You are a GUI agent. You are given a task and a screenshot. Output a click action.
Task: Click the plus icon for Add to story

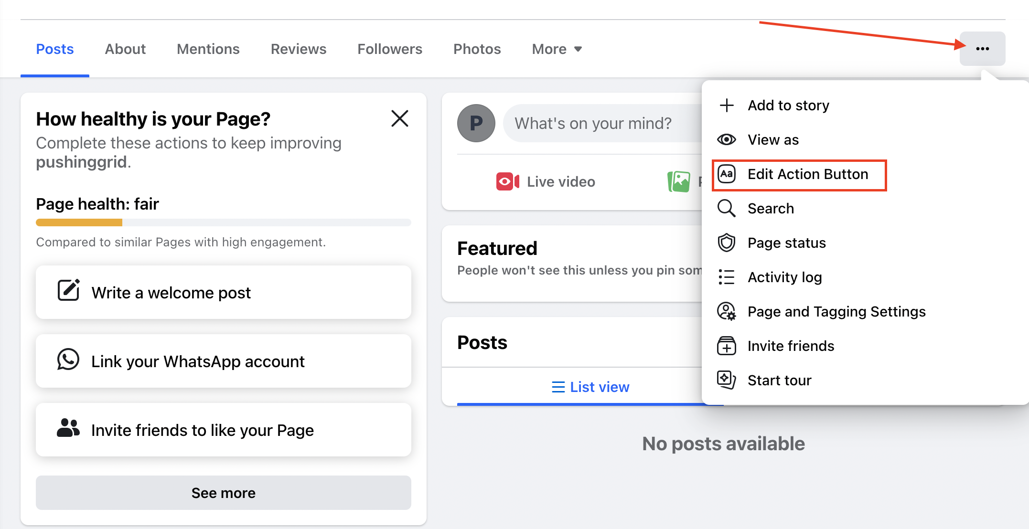point(727,105)
